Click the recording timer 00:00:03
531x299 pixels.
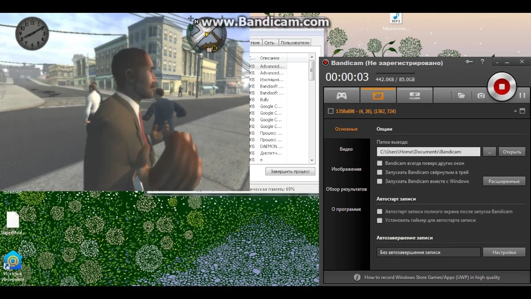click(347, 77)
